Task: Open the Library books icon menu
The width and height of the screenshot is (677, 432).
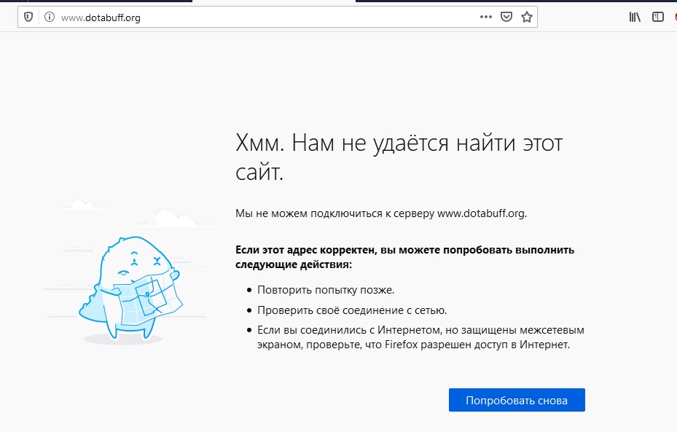Action: pos(635,17)
